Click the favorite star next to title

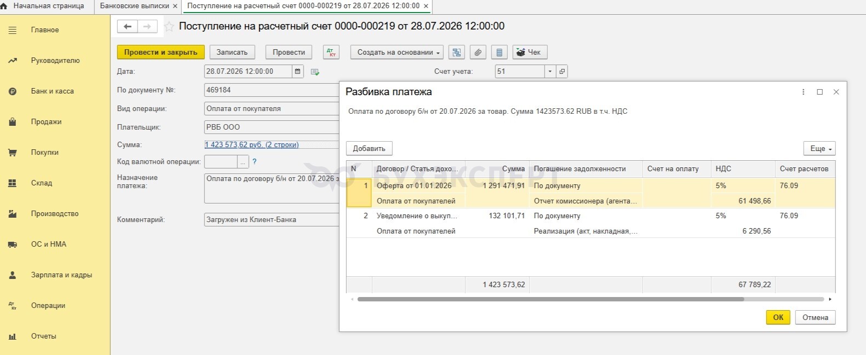[x=169, y=26]
